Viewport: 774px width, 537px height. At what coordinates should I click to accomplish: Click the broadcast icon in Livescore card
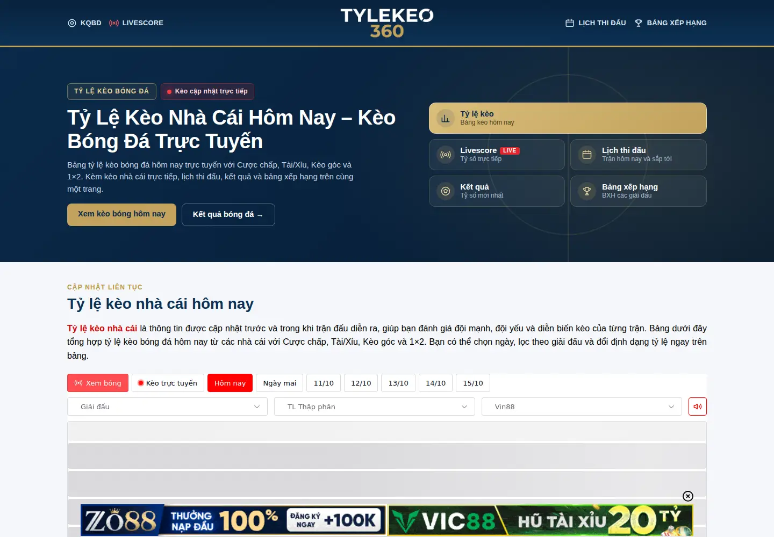[446, 155]
